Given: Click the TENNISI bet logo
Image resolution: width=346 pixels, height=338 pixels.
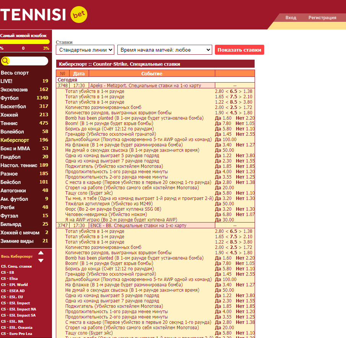Looking at the screenshot, I should coord(44,15).
